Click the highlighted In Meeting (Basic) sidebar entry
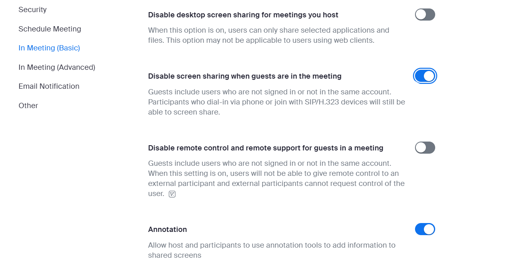The image size is (511, 267). pyautogui.click(x=49, y=48)
